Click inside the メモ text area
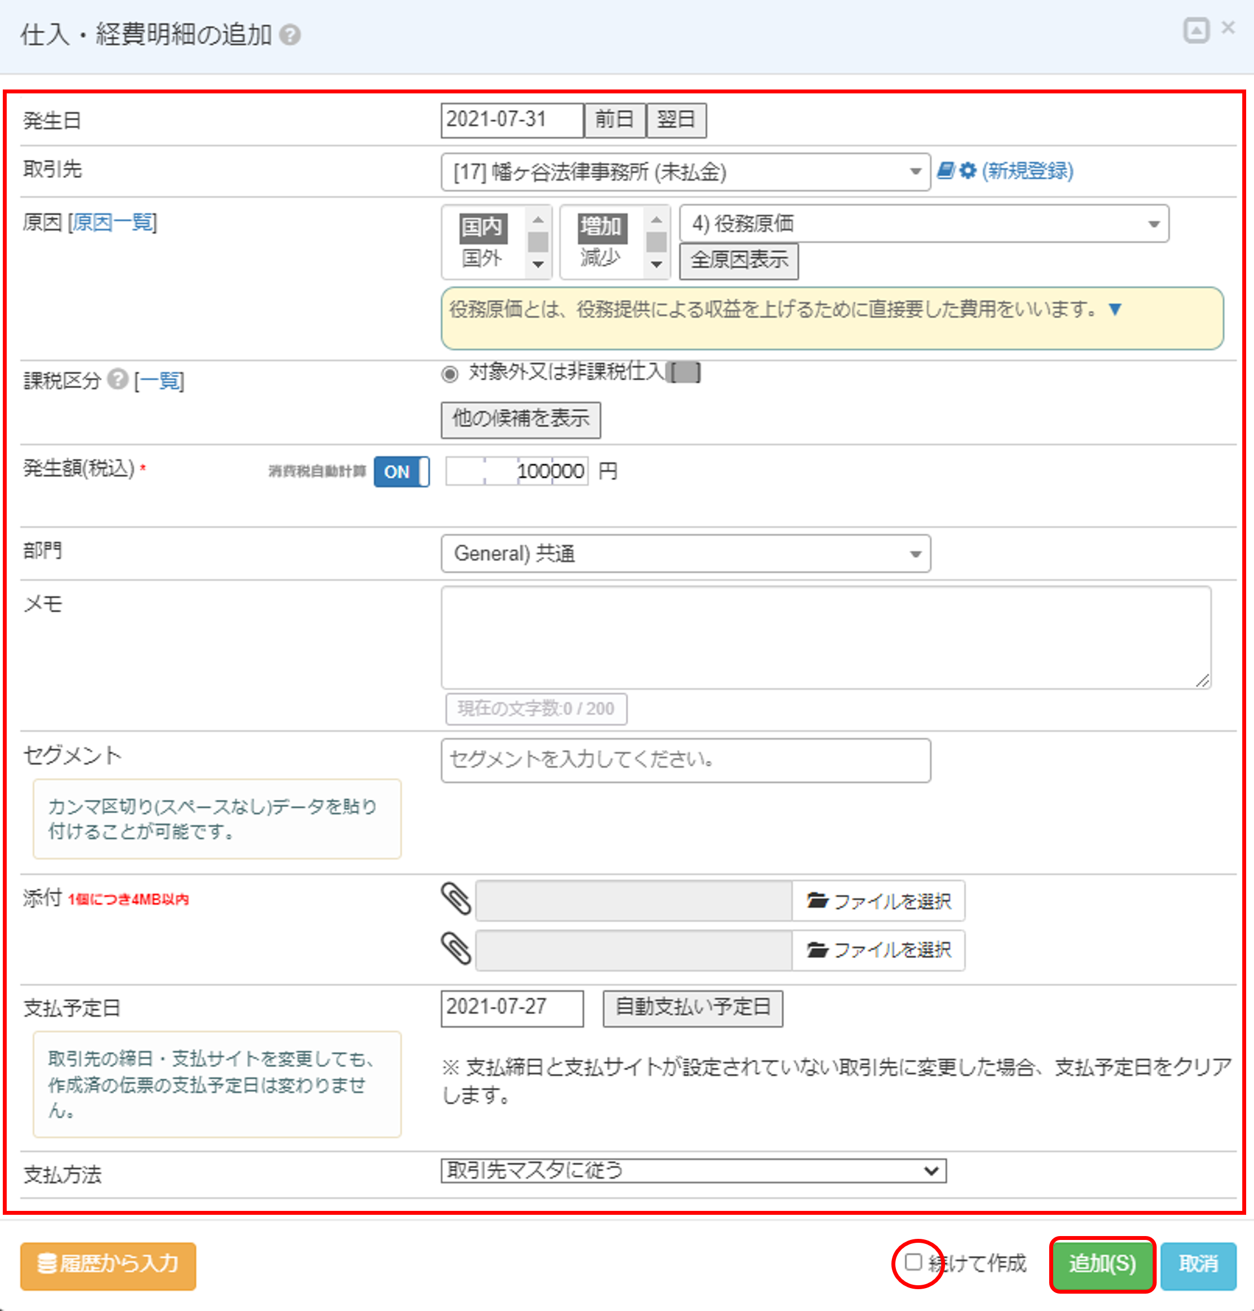 point(826,638)
